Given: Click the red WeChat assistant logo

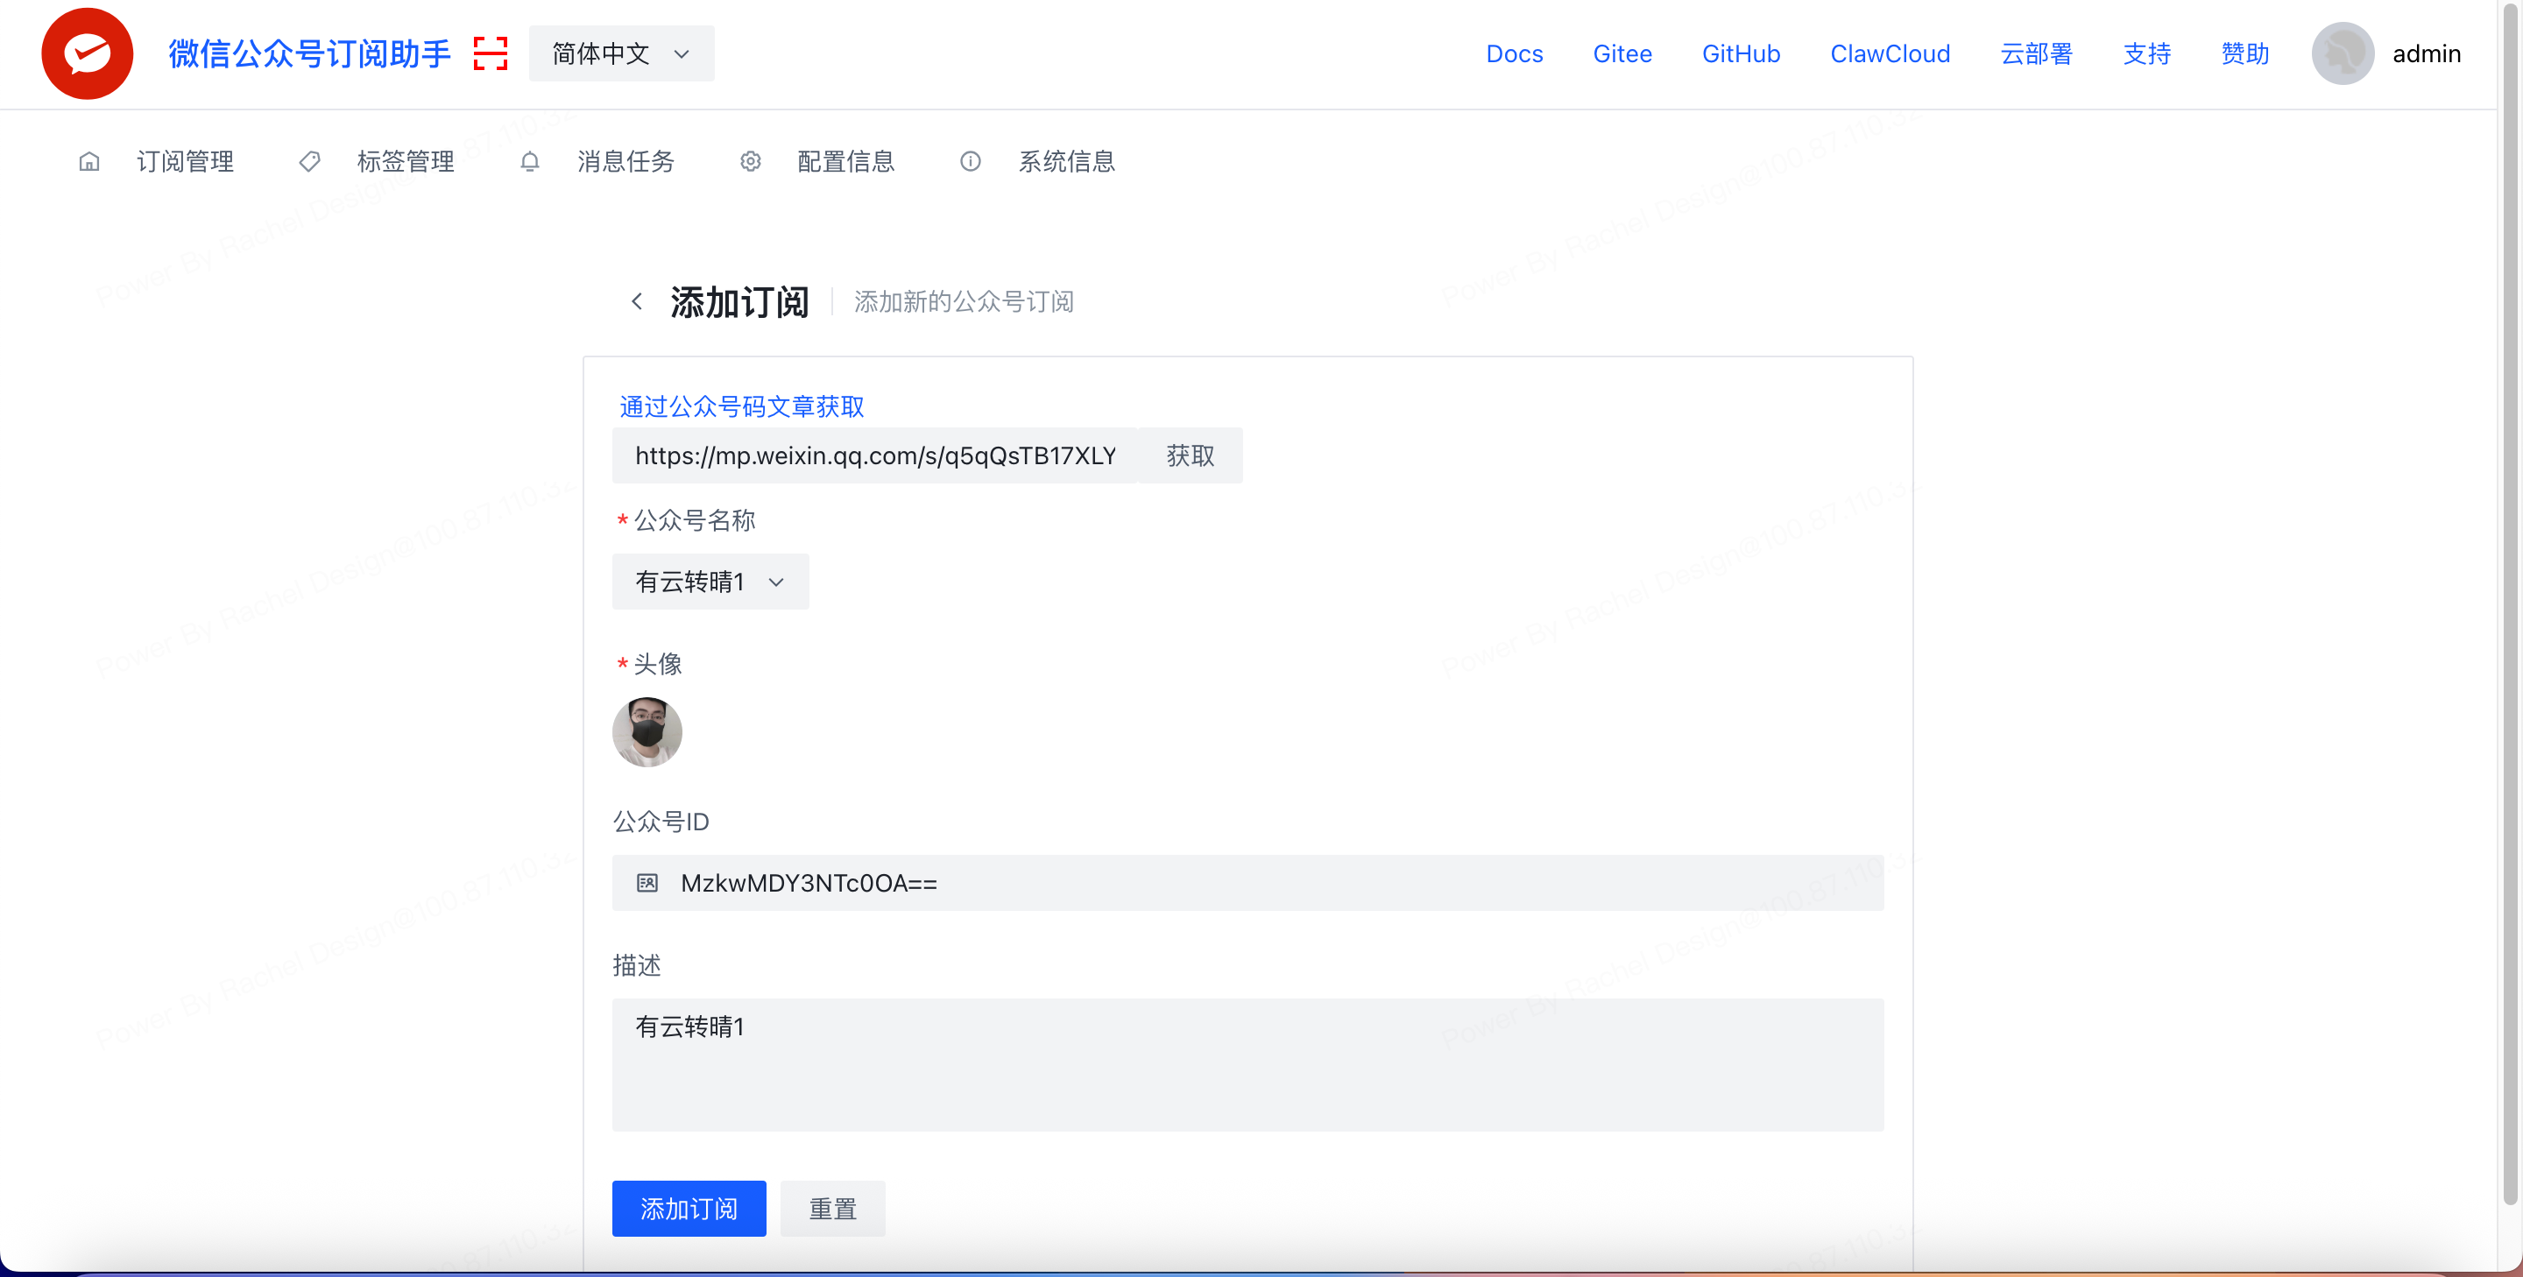Looking at the screenshot, I should click(88, 53).
